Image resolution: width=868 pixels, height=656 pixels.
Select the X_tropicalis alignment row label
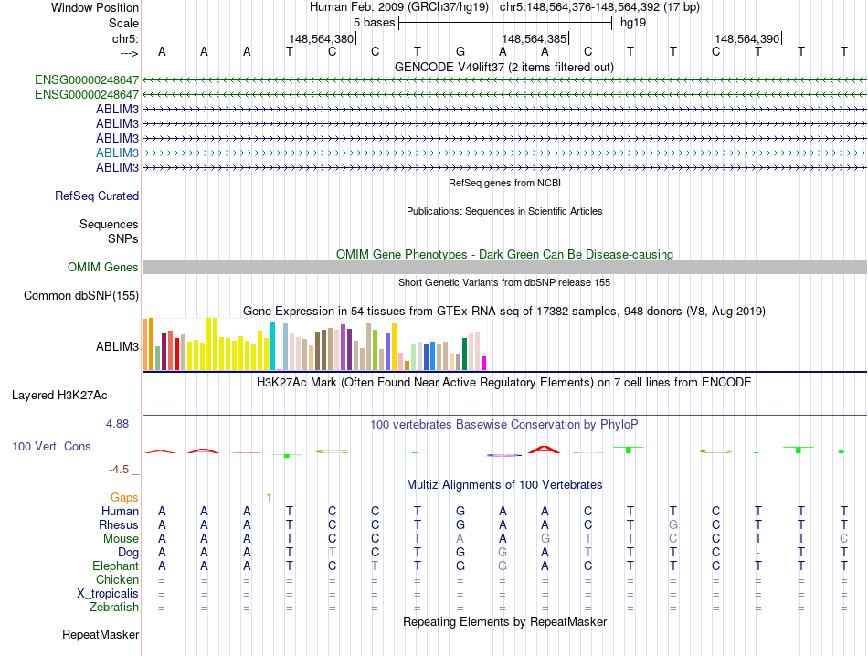point(108,594)
